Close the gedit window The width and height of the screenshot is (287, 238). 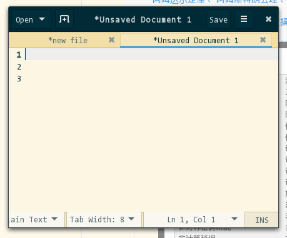coord(268,19)
